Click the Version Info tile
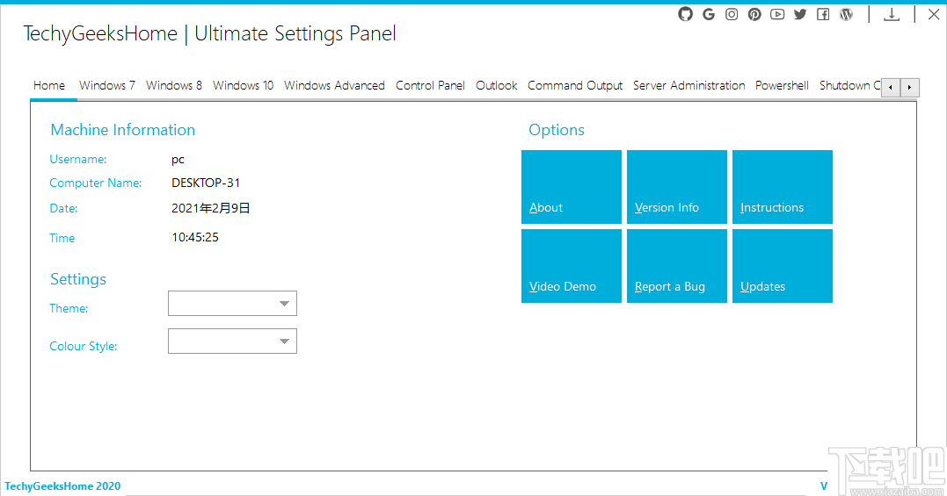 coord(677,187)
